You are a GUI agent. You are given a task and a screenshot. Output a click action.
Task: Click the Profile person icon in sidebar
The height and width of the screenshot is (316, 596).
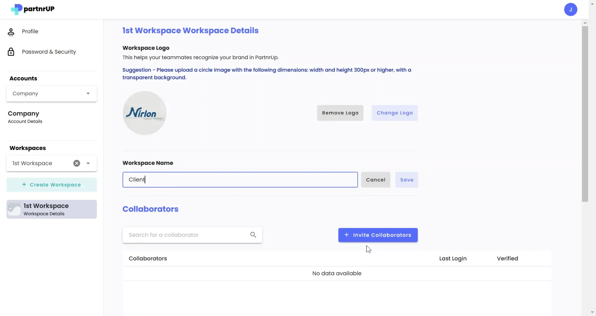pyautogui.click(x=11, y=31)
